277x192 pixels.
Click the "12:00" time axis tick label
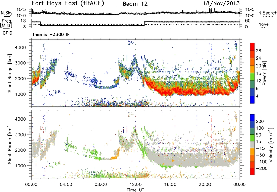[135, 185]
